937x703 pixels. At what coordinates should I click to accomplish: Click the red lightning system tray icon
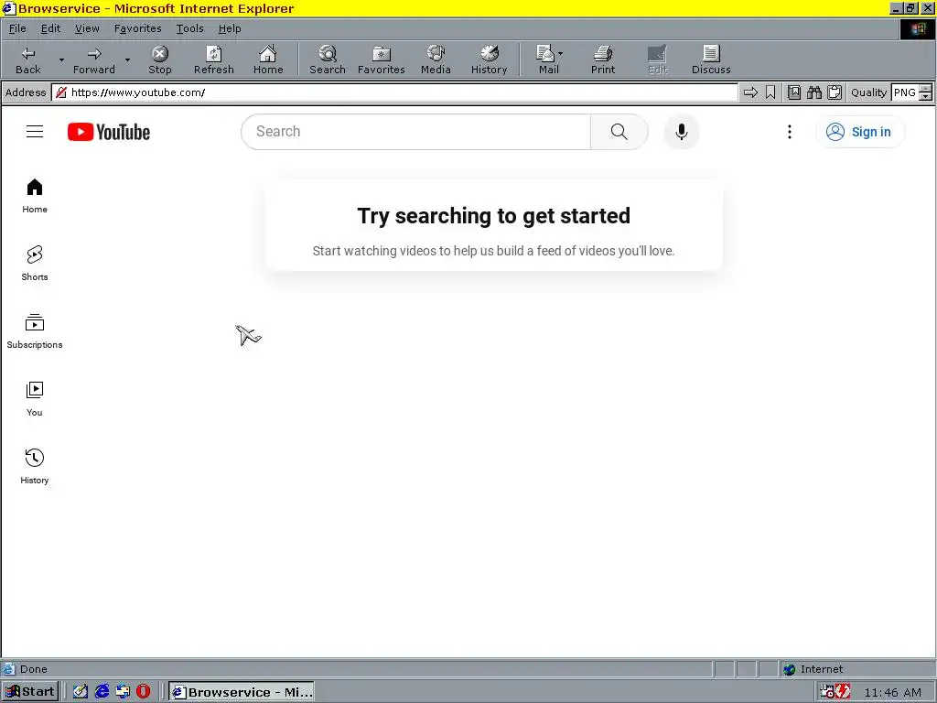click(x=843, y=692)
